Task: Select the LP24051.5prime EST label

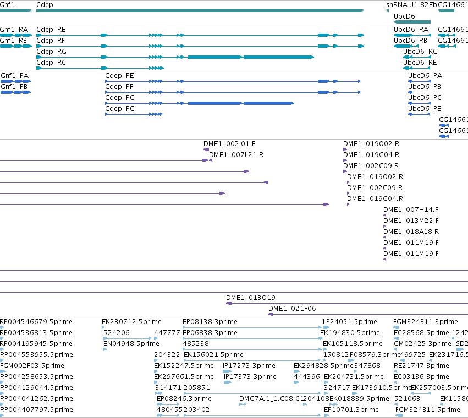Action: tap(350, 322)
